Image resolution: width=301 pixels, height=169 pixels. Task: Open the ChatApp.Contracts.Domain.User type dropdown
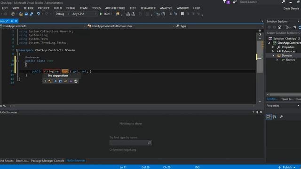[131, 26]
